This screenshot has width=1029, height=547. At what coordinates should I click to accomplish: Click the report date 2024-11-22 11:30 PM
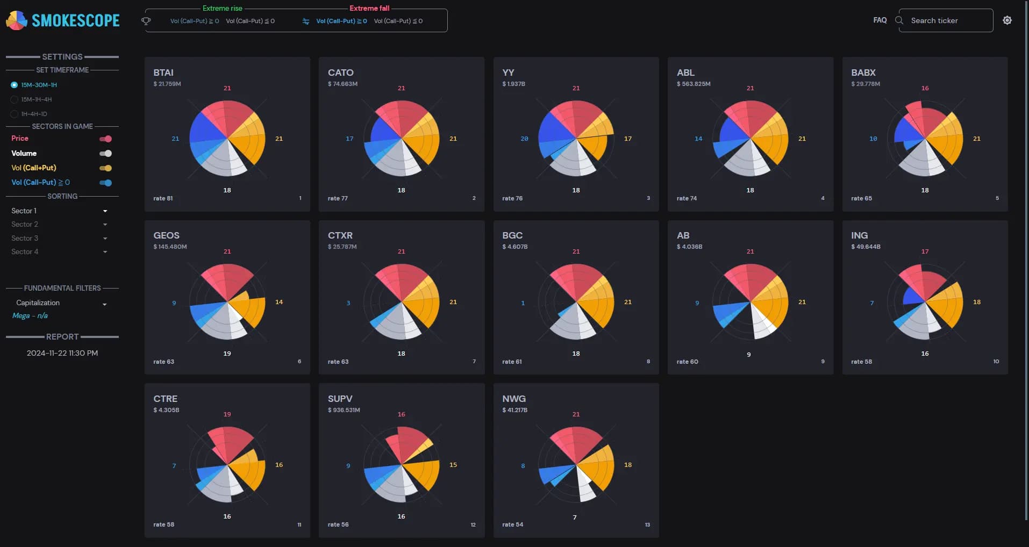click(62, 353)
